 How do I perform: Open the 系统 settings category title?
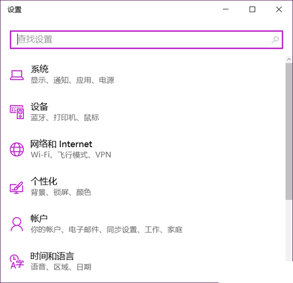tap(40, 69)
